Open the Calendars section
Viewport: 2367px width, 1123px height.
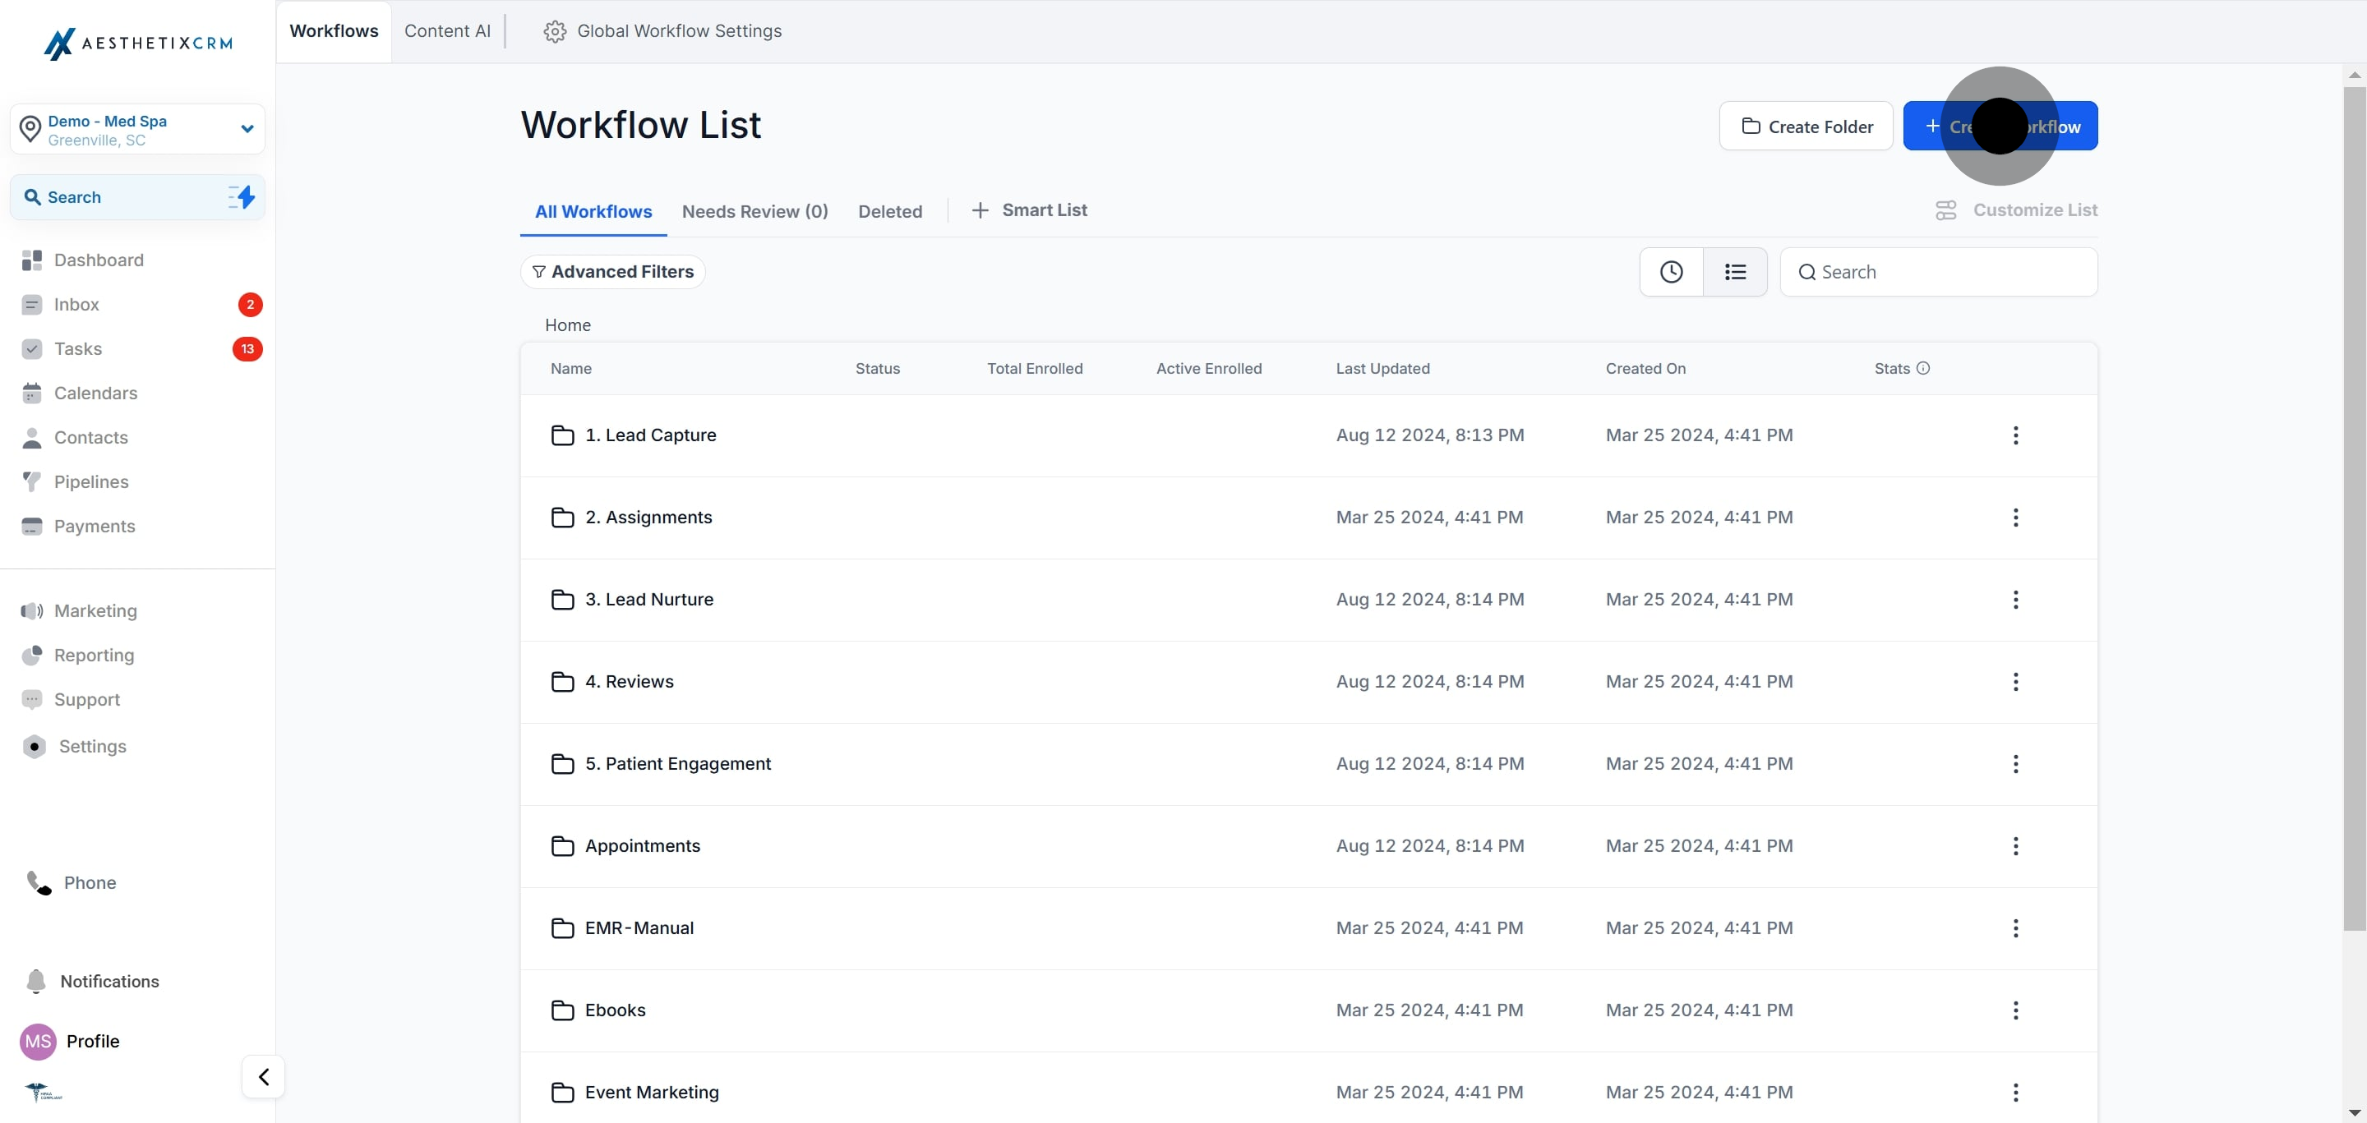(95, 393)
